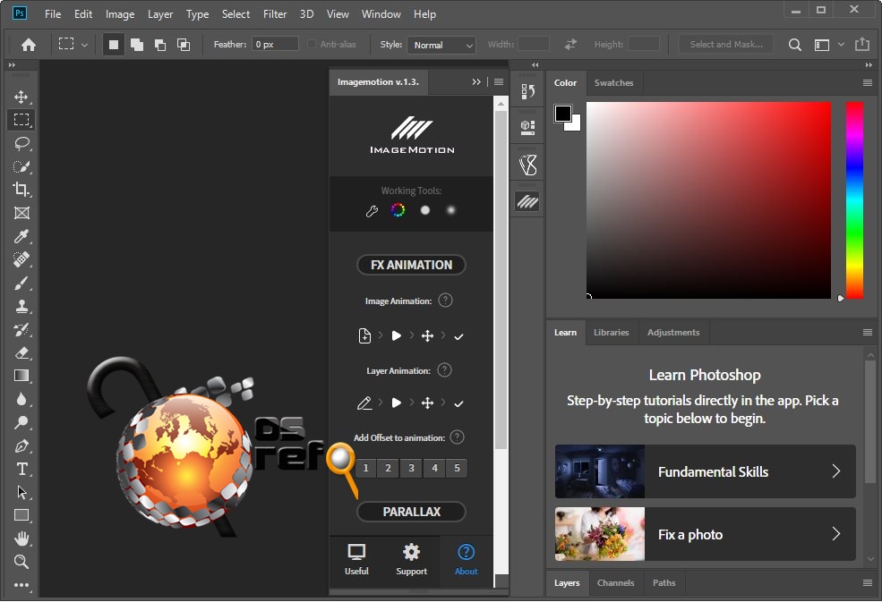Open the Useful monitor section
Viewport: 882px width, 602px height.
pyautogui.click(x=356, y=559)
